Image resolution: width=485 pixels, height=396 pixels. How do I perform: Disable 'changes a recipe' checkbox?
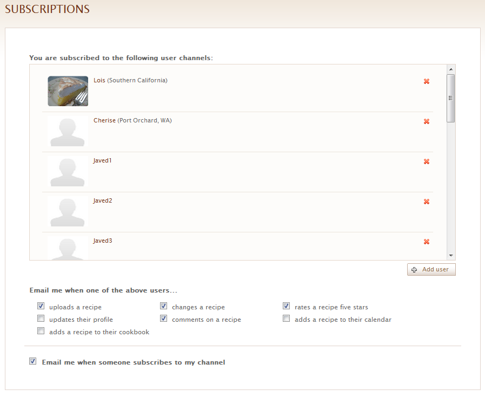tap(163, 306)
